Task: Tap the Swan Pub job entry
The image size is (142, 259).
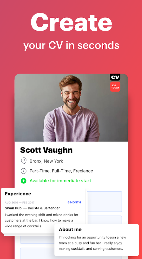Action: (13, 208)
